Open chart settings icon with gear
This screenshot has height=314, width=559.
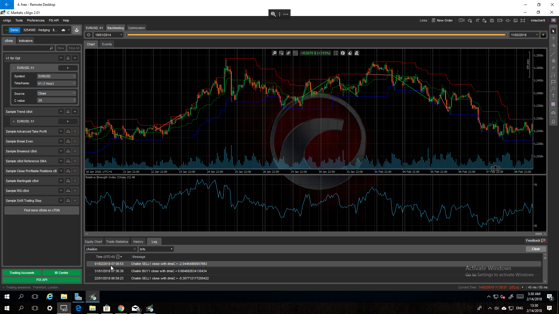[281, 53]
